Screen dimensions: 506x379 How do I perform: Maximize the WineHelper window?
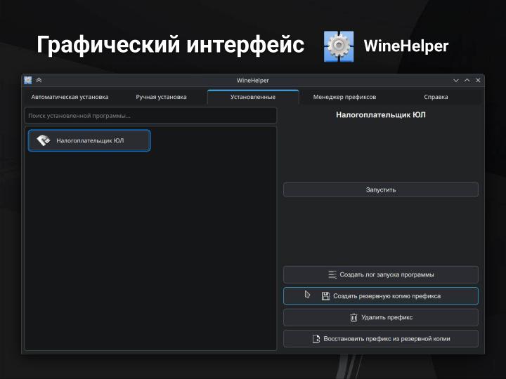(x=467, y=80)
